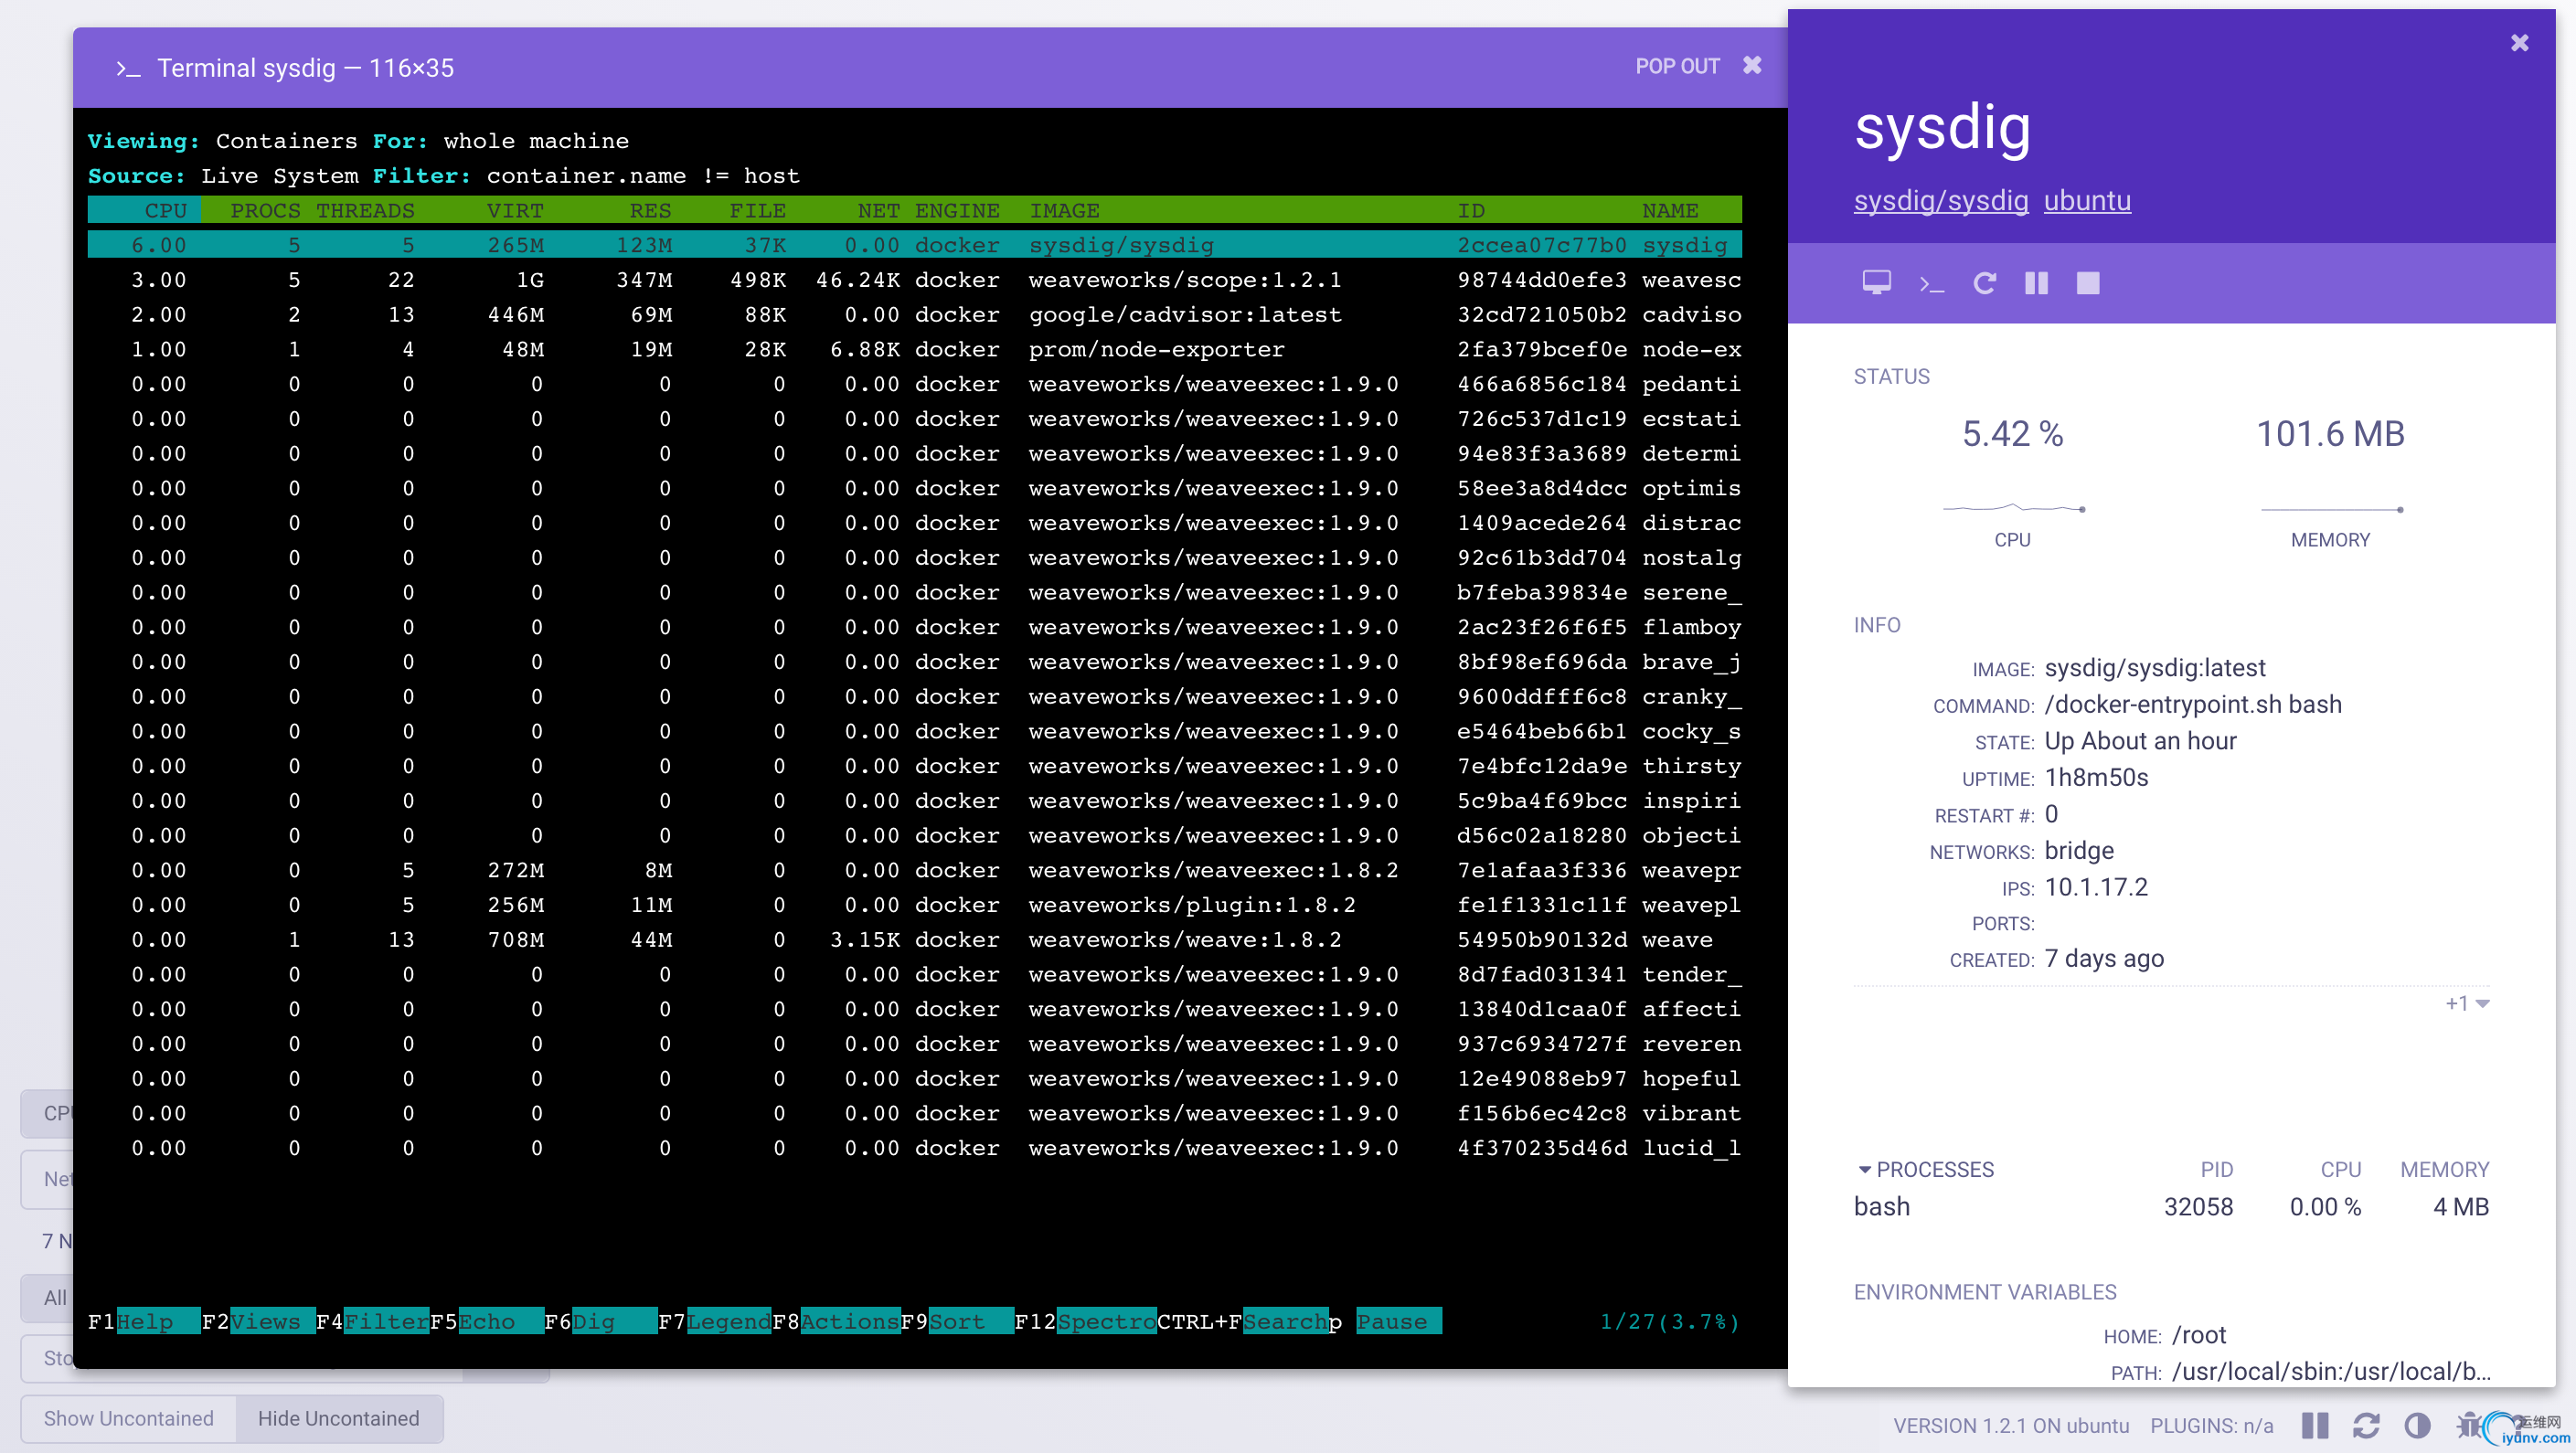Open CTRL+F Search in terminal
2576x1453 pixels.
coord(1242,1321)
